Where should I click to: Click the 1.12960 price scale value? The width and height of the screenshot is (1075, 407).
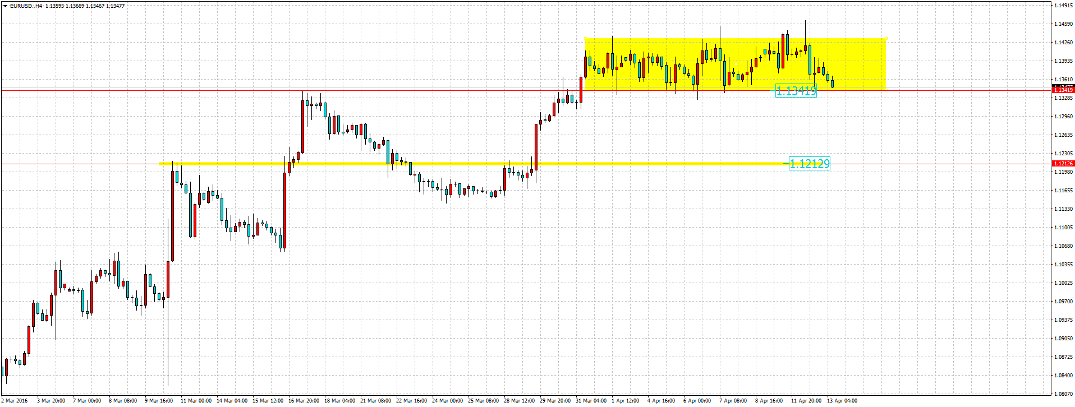coord(1062,117)
